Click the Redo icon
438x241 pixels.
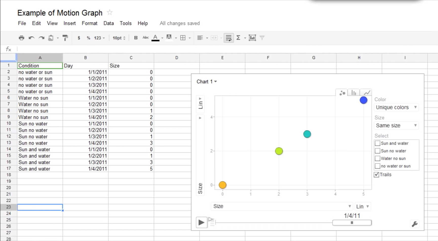point(41,38)
